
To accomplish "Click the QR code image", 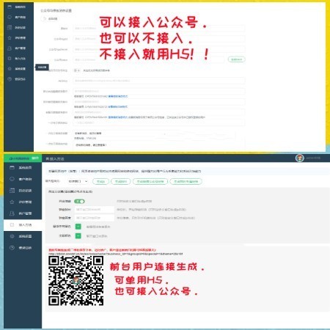I will [76, 281].
